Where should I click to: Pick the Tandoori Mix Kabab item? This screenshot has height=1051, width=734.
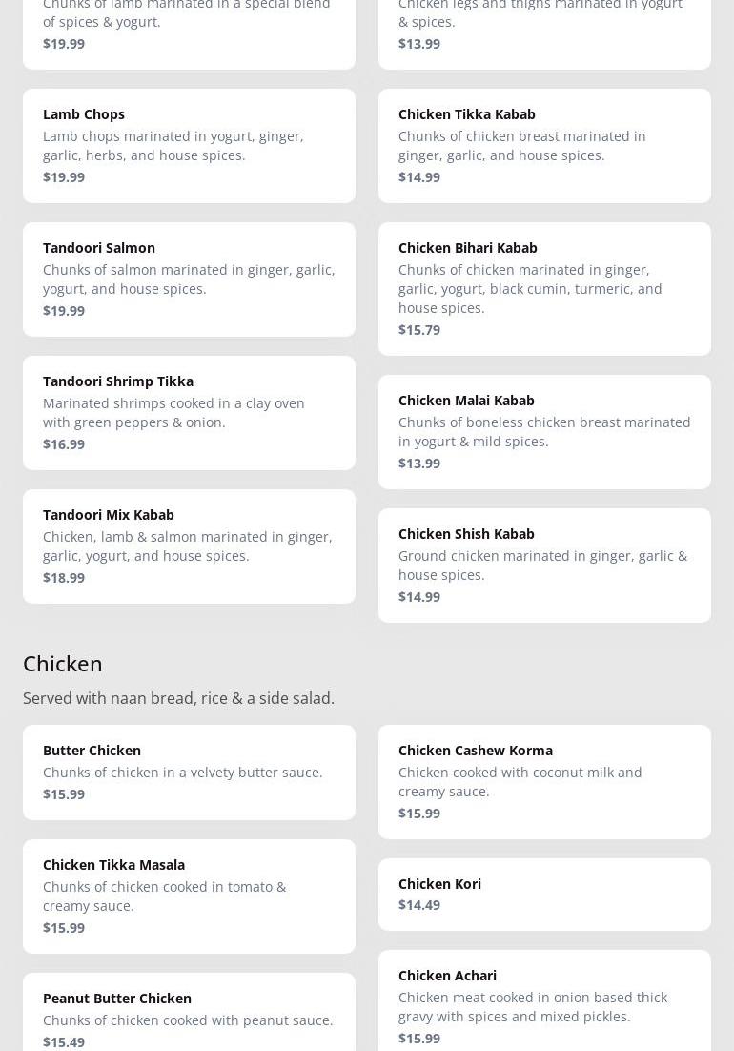189,546
